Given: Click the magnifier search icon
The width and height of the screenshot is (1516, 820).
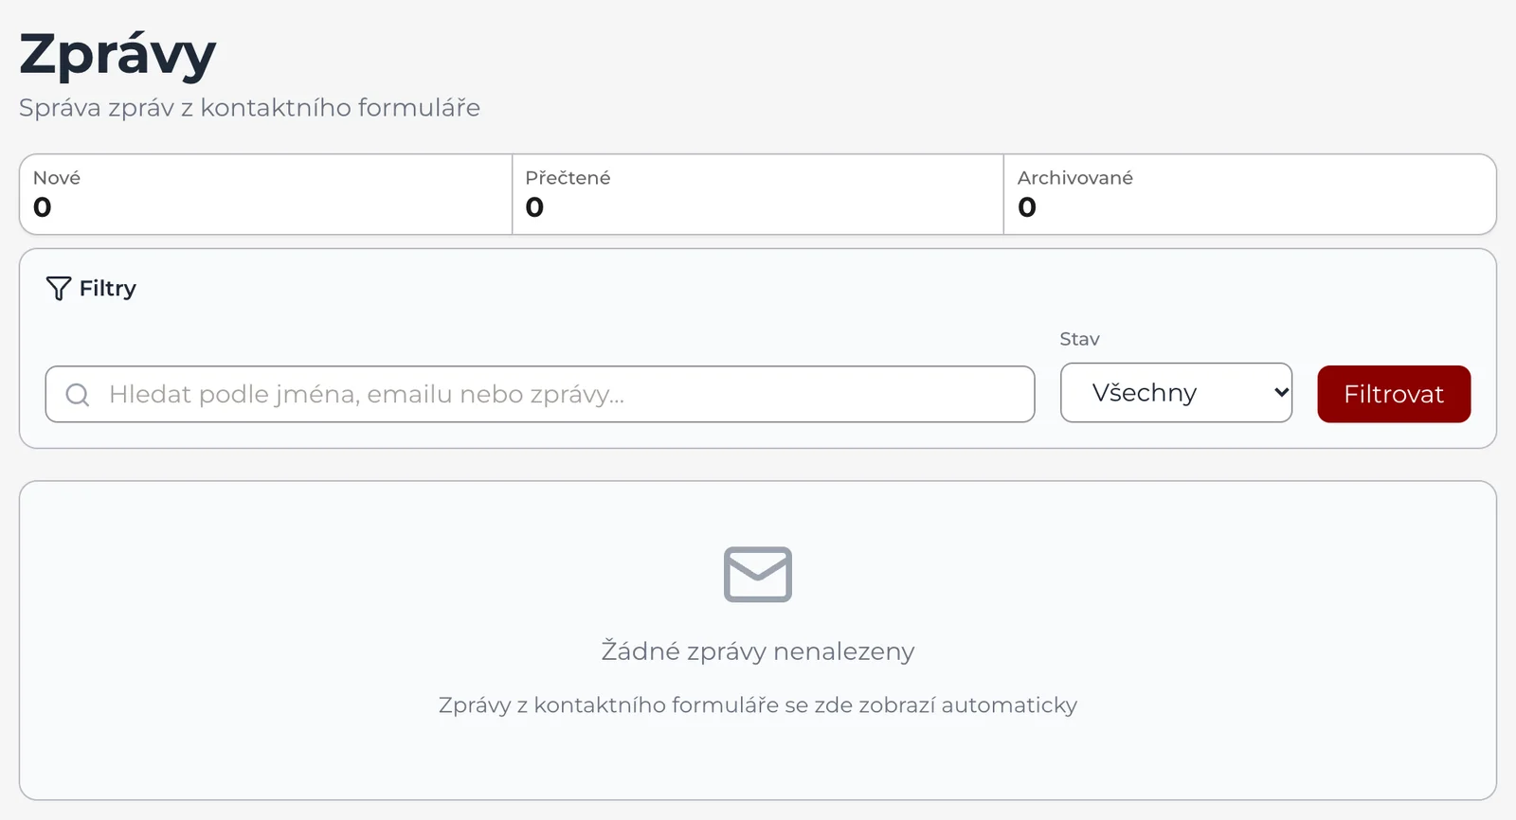Looking at the screenshot, I should click(78, 395).
